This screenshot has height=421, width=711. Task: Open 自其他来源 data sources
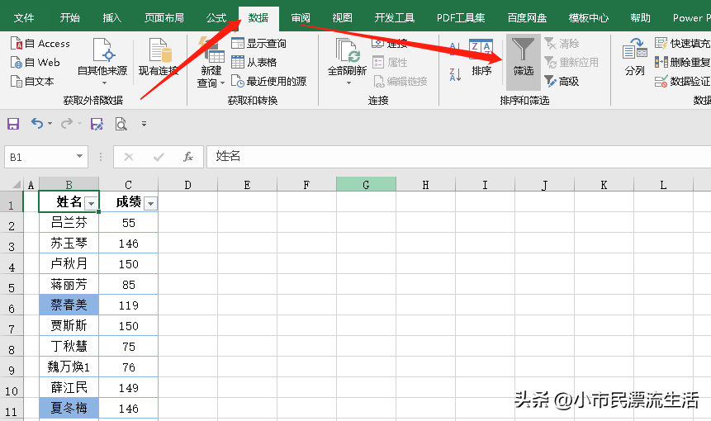click(x=102, y=61)
